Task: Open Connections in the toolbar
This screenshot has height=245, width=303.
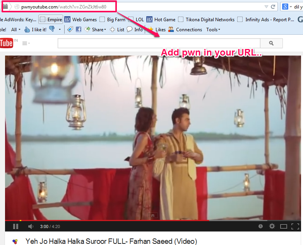Action: pyautogui.click(x=185, y=29)
